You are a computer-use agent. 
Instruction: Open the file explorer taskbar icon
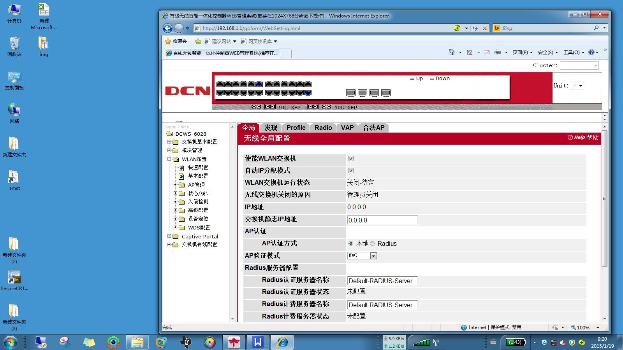137,342
